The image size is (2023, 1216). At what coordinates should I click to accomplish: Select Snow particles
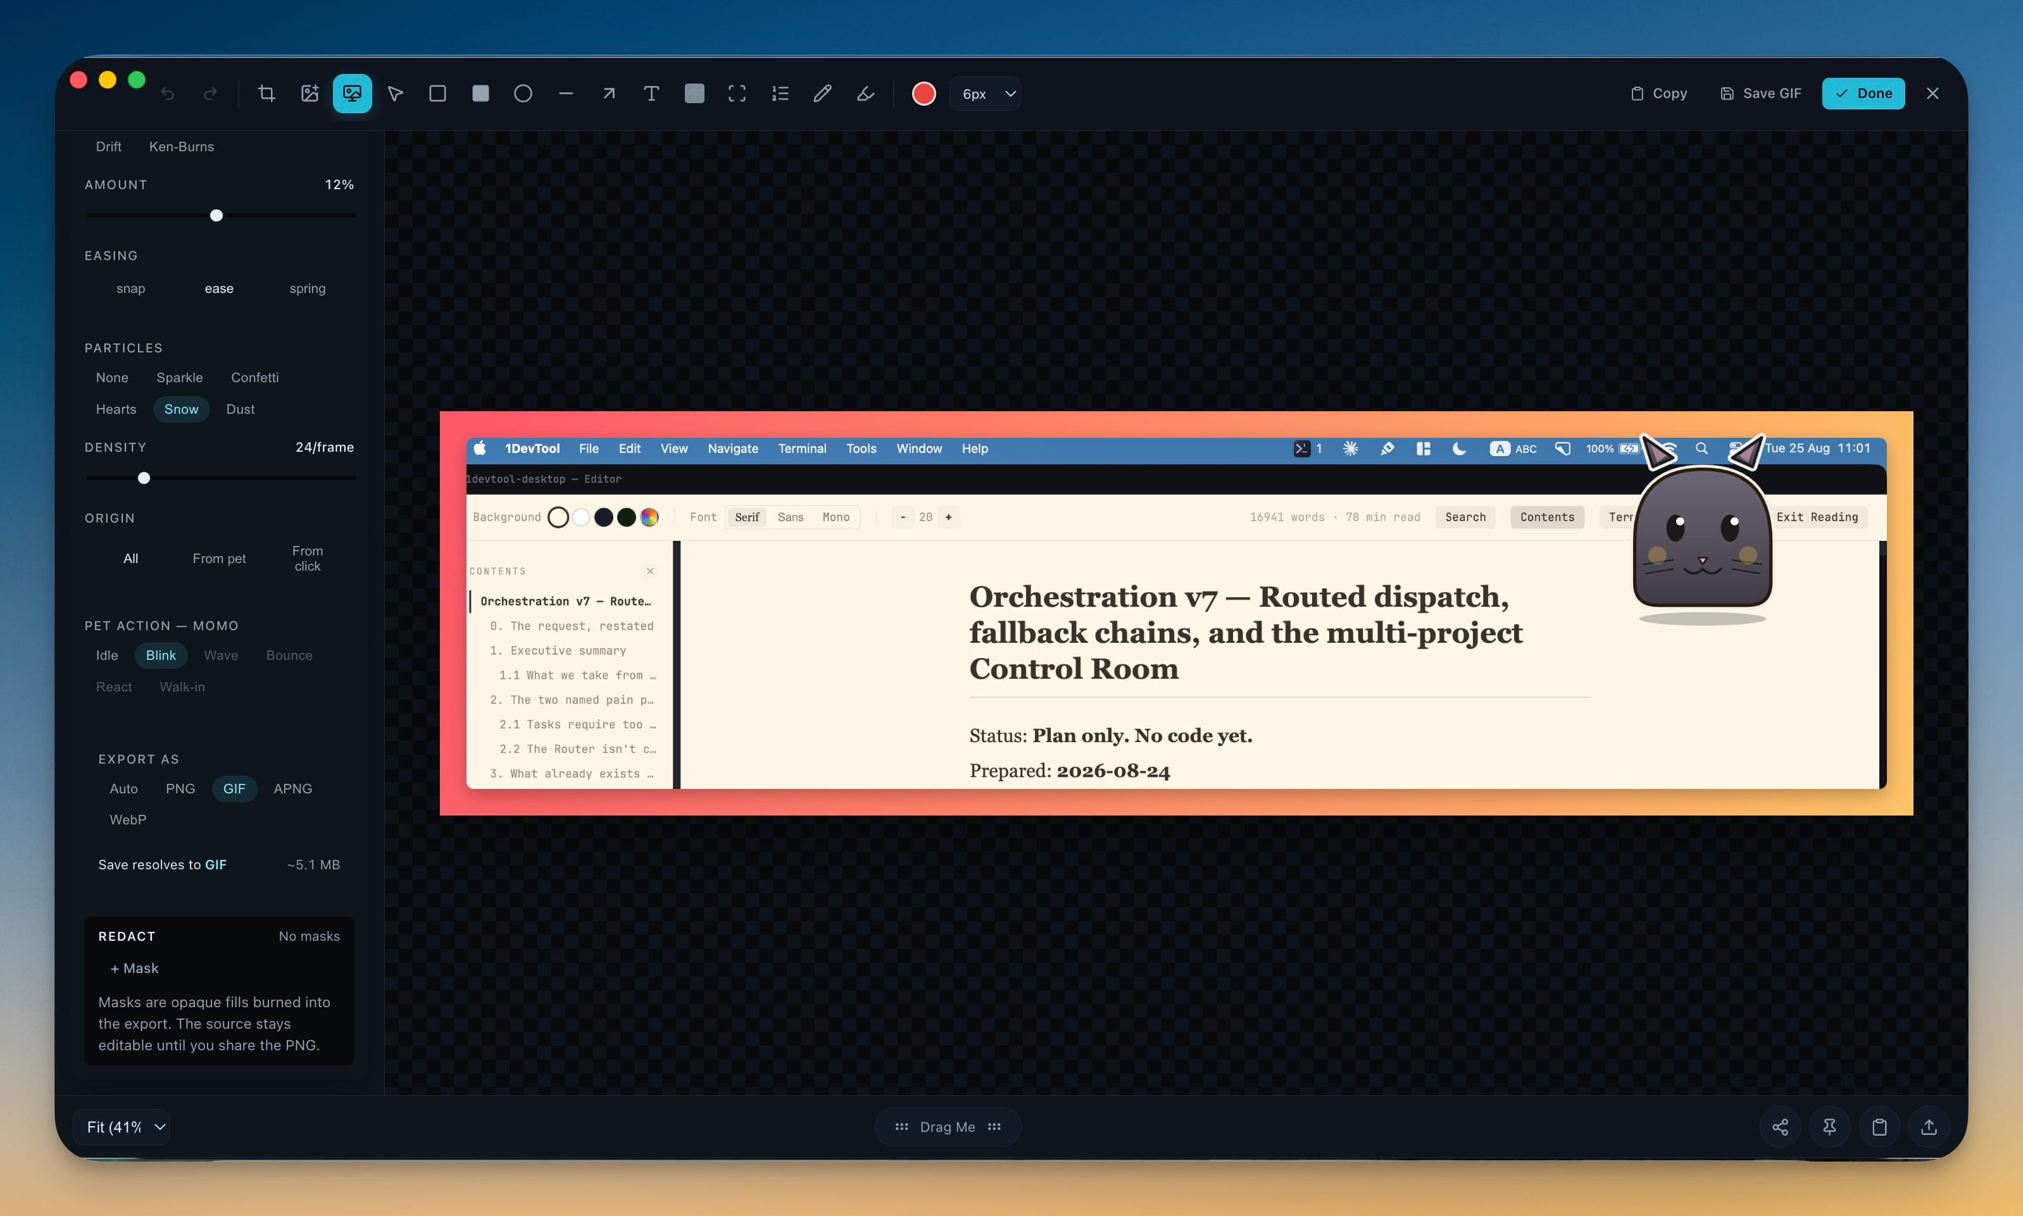181,409
